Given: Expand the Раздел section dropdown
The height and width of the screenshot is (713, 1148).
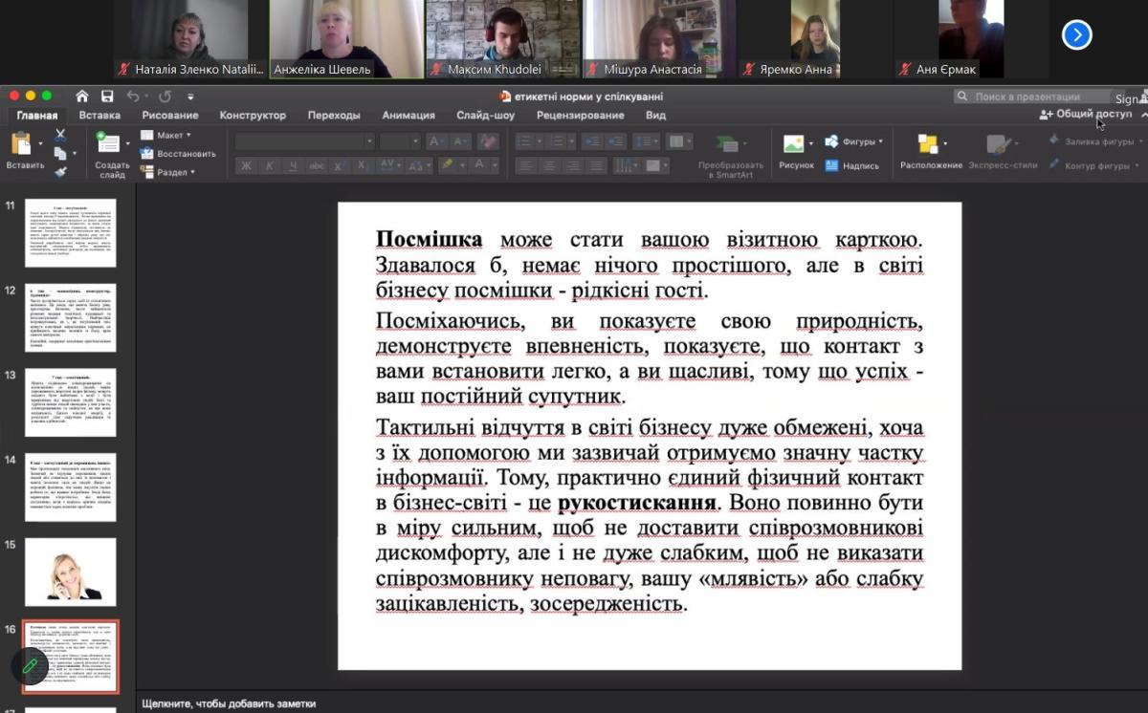Looking at the screenshot, I should (x=168, y=172).
